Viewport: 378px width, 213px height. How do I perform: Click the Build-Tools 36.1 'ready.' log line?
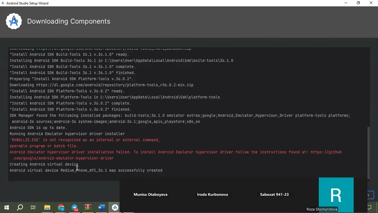(69, 54)
